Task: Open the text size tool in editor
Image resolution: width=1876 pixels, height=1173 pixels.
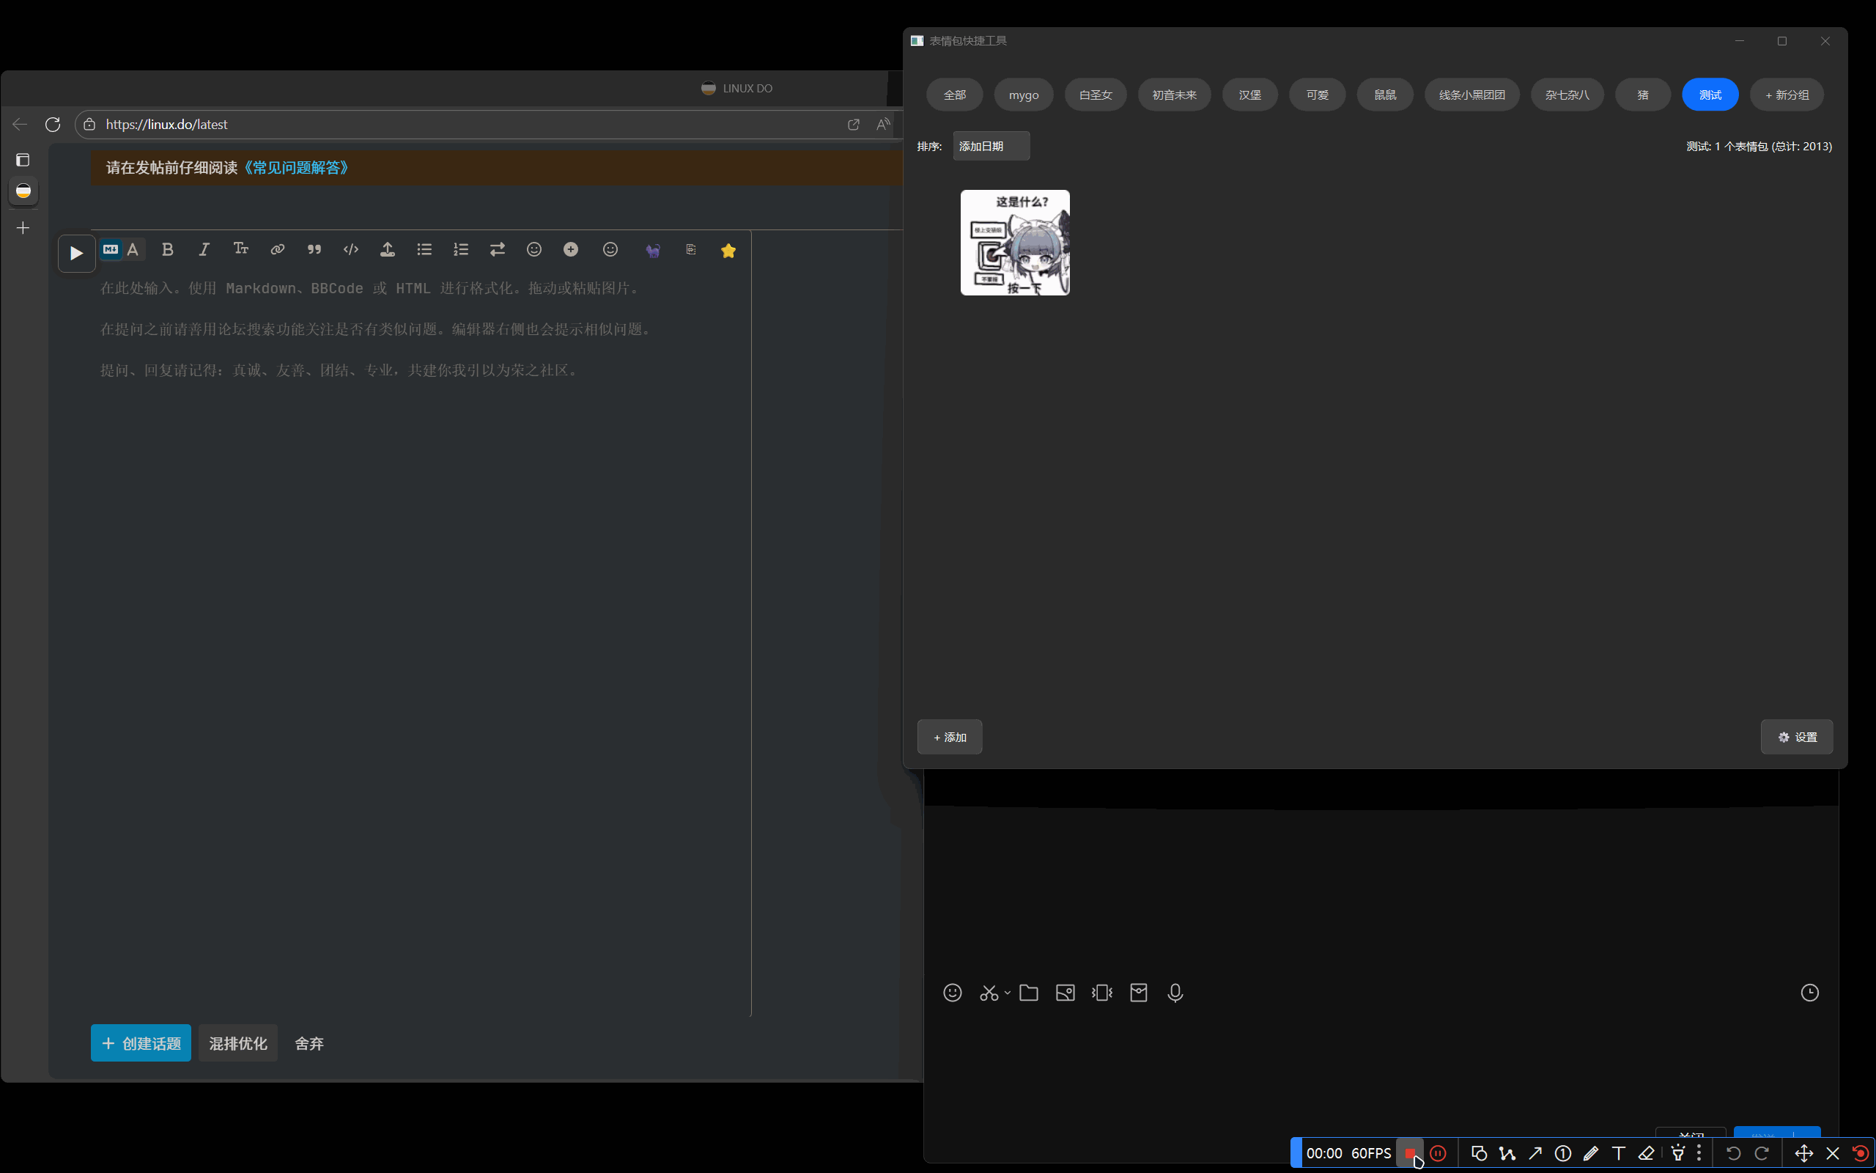Action: pyautogui.click(x=241, y=249)
